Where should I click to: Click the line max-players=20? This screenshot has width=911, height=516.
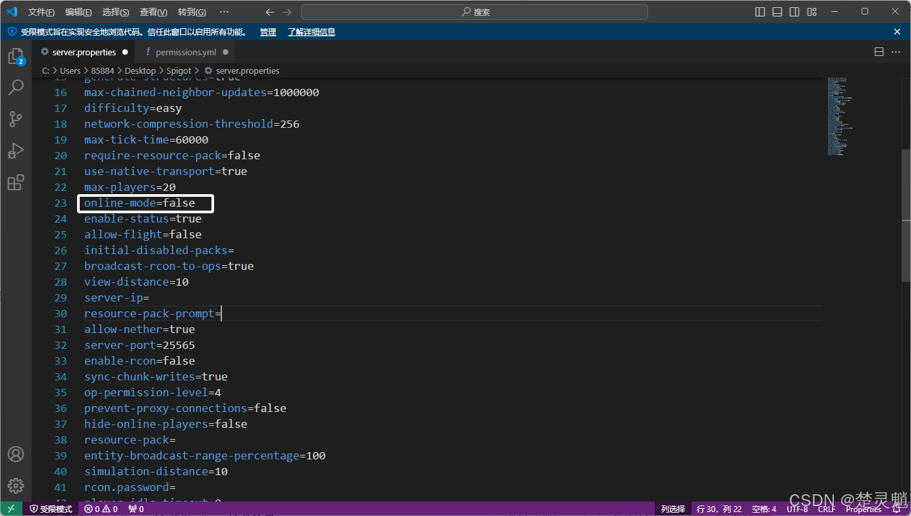pos(130,187)
